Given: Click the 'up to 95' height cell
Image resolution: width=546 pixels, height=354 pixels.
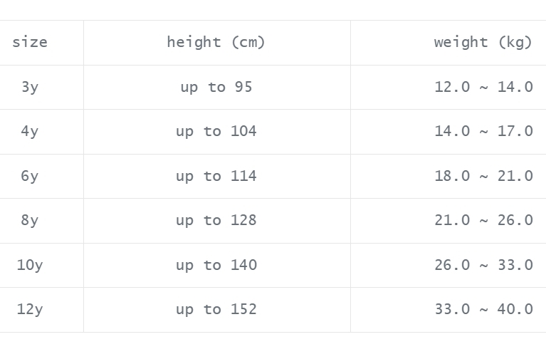Looking at the screenshot, I should (x=216, y=87).
